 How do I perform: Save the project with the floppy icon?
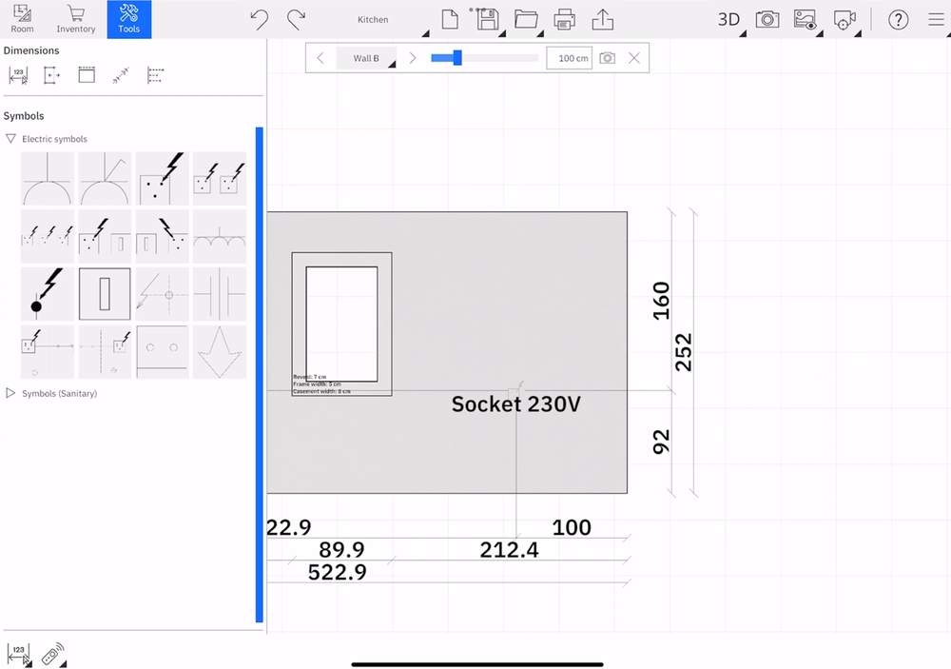[488, 19]
